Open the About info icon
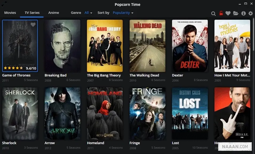This screenshot has width=255, height=154. [x=243, y=13]
